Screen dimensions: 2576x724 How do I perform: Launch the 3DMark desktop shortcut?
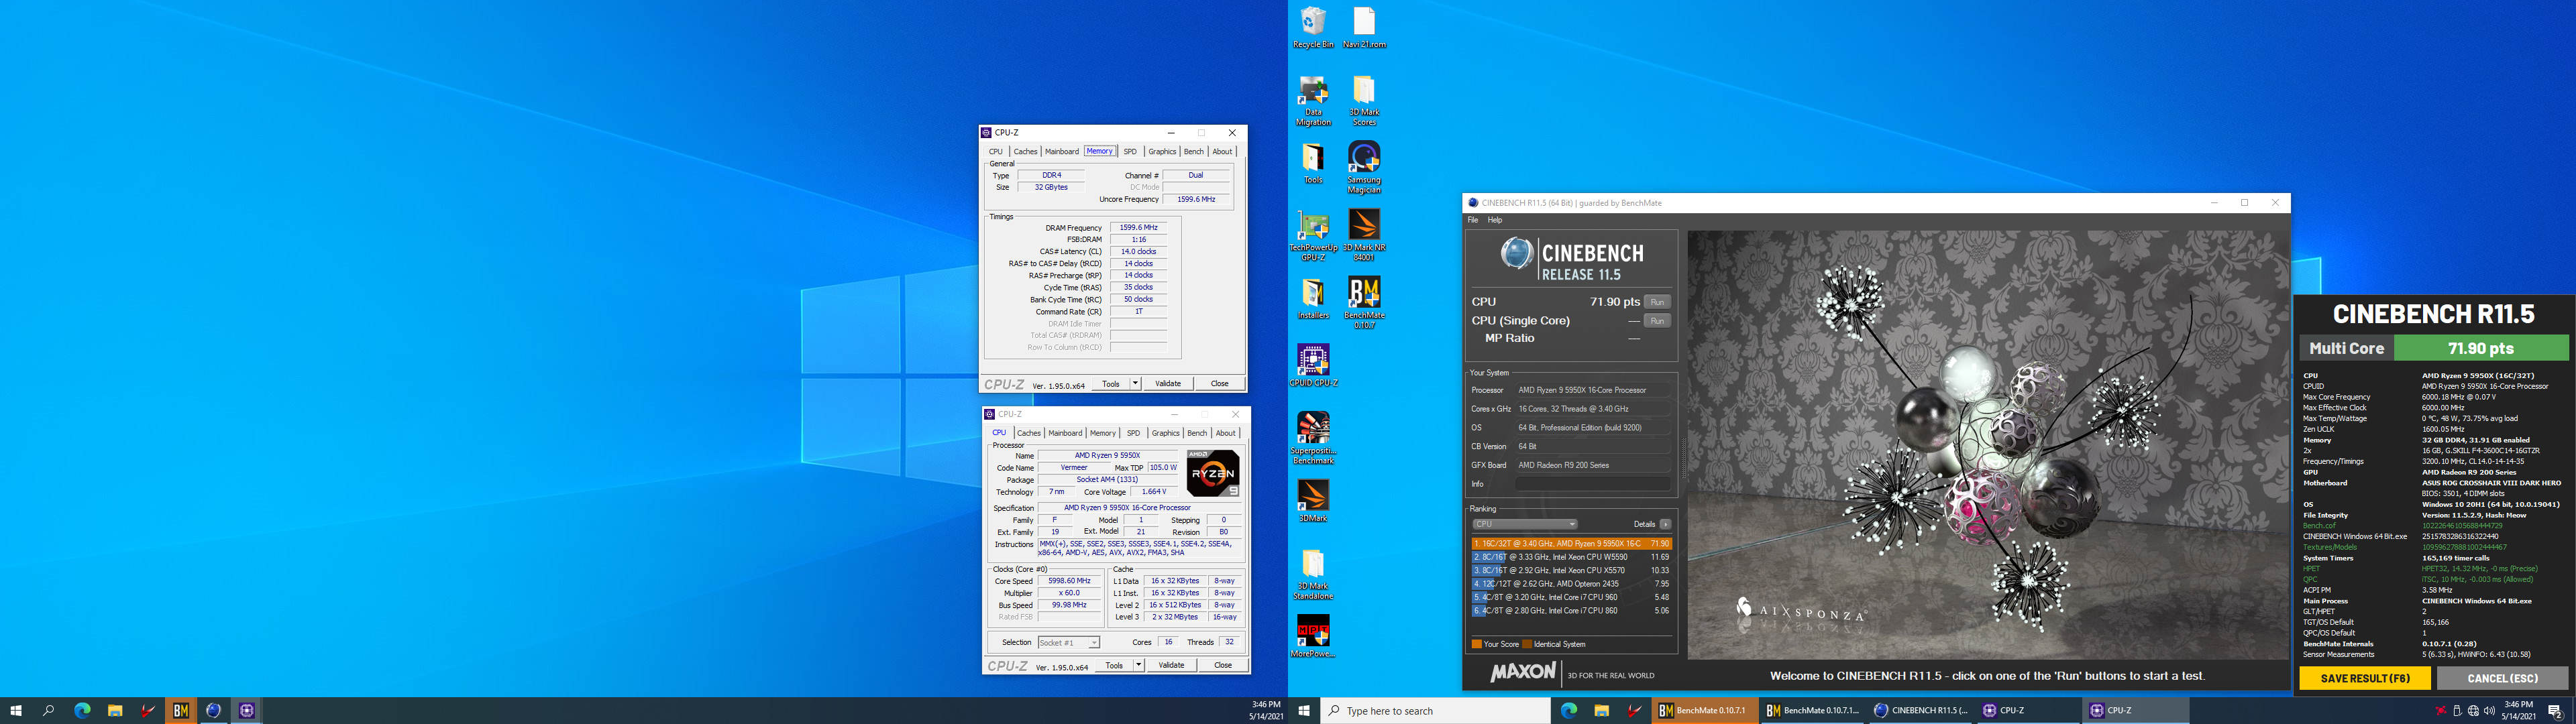(1313, 501)
